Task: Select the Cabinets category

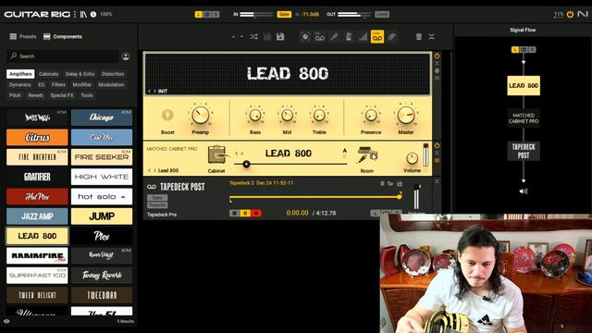Action: coord(48,74)
